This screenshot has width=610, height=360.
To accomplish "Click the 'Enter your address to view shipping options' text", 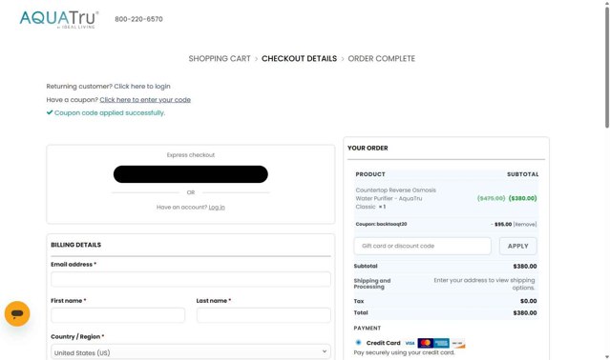I will tap(484, 284).
